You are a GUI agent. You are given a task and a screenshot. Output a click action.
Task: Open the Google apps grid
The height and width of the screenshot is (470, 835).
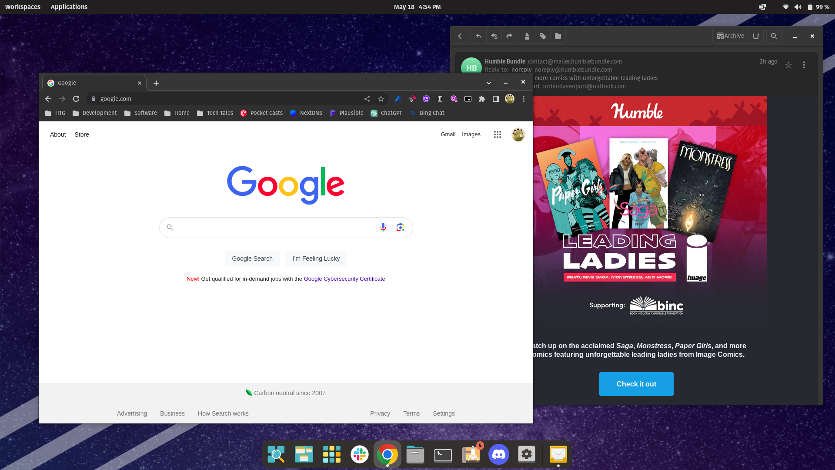click(498, 134)
